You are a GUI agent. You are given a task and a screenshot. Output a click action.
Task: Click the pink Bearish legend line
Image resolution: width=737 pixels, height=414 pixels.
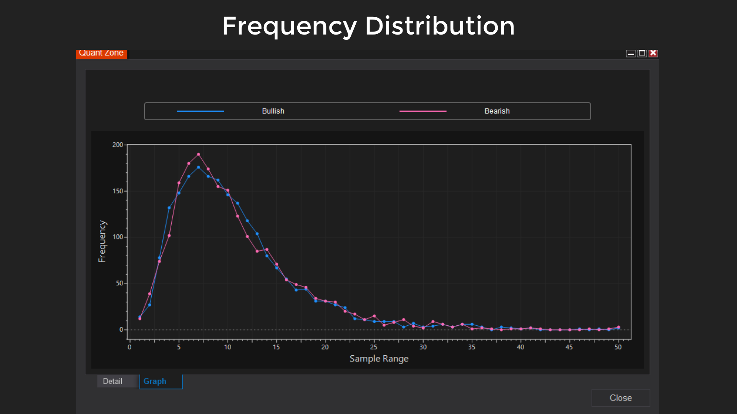(422, 111)
